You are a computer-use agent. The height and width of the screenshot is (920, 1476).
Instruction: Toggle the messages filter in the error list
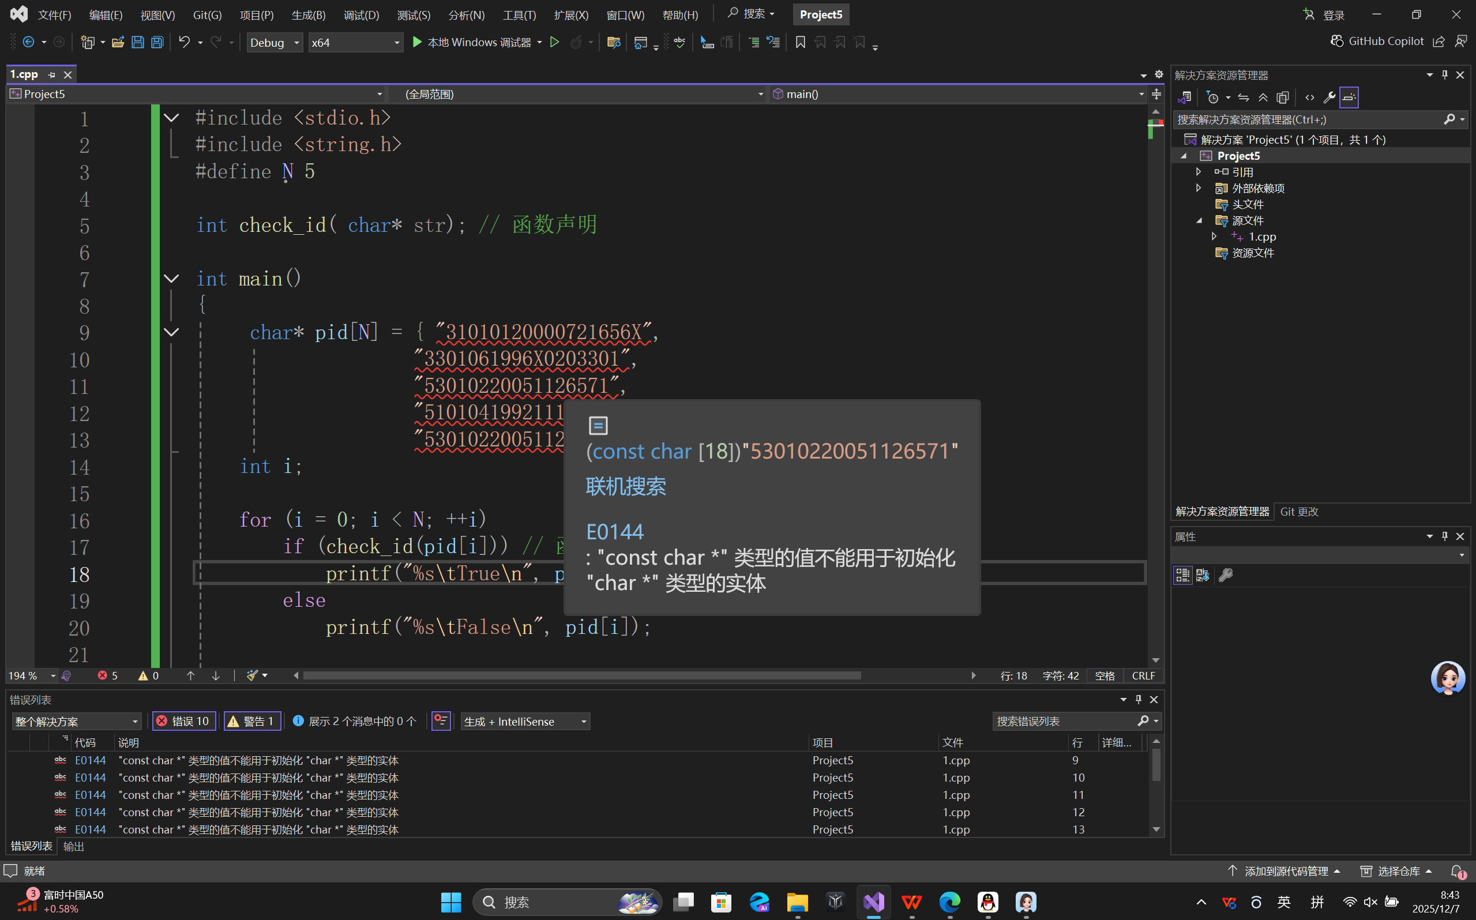(x=355, y=721)
